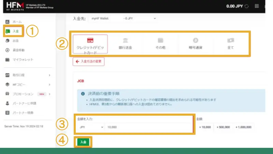Click the パートナーに申請 person icon
Viewport: 273px width, 154px height.
(x=7, y=103)
